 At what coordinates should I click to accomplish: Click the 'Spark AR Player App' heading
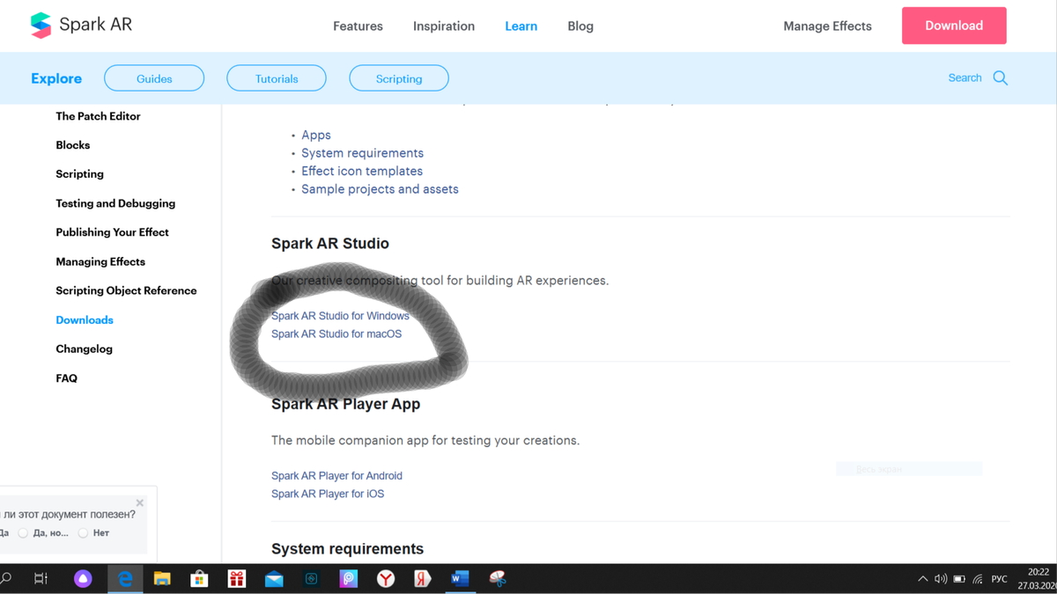tap(345, 404)
